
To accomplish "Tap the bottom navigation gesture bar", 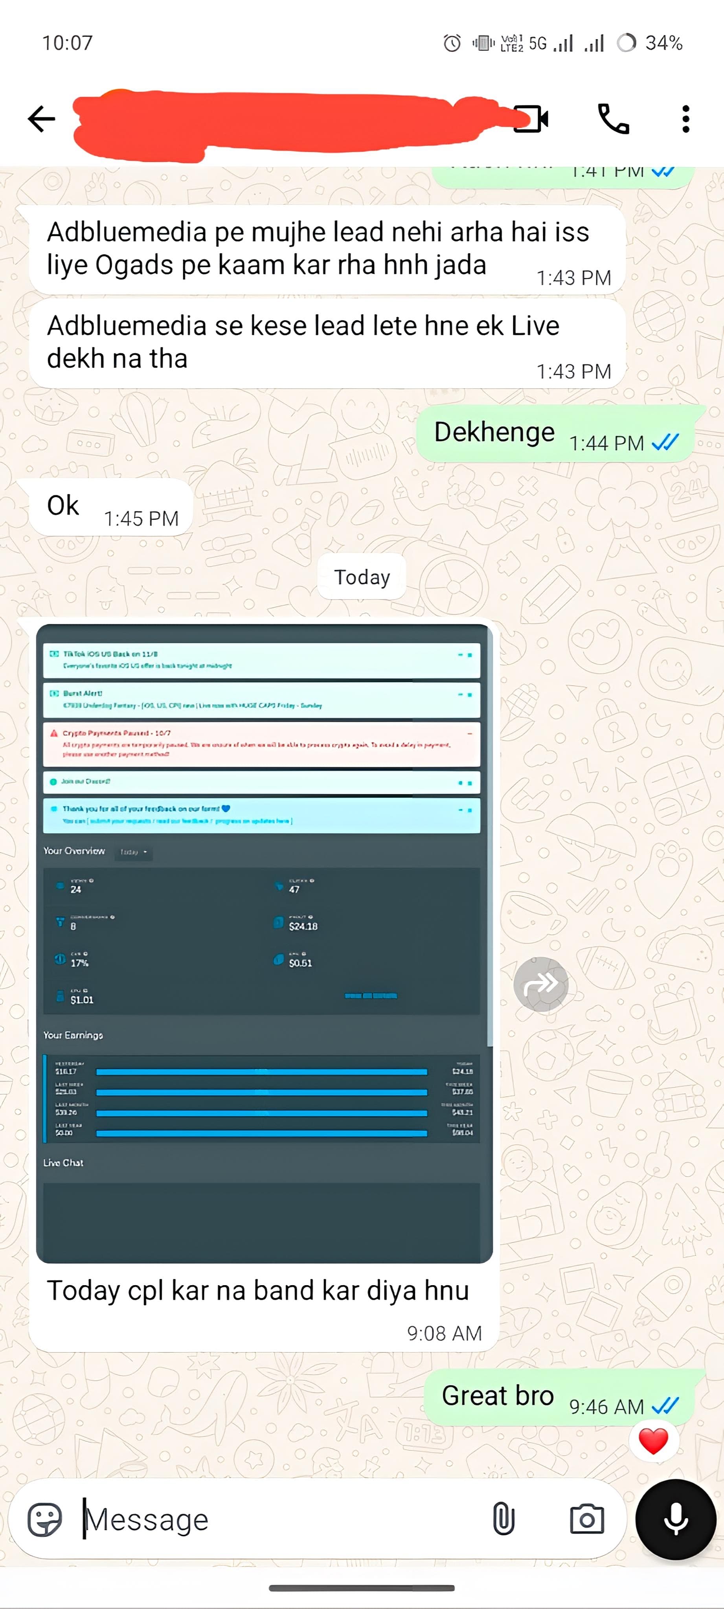I will [x=362, y=1587].
